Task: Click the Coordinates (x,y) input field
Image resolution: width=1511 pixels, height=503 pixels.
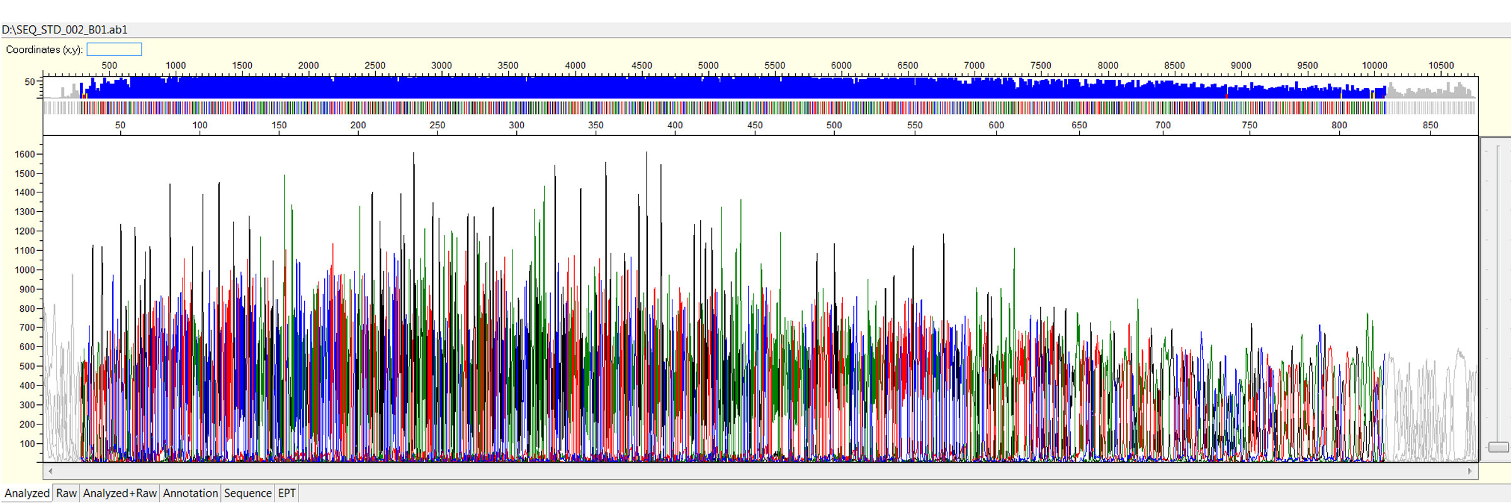Action: 114,49
